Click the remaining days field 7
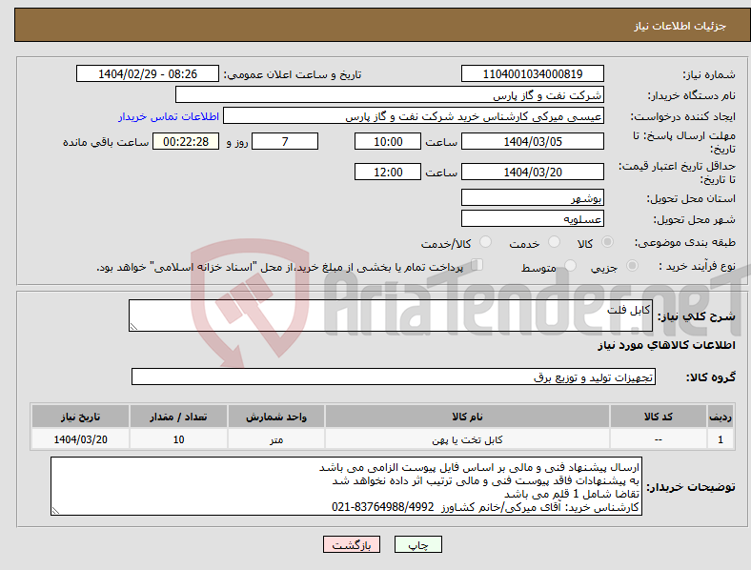 pos(285,141)
